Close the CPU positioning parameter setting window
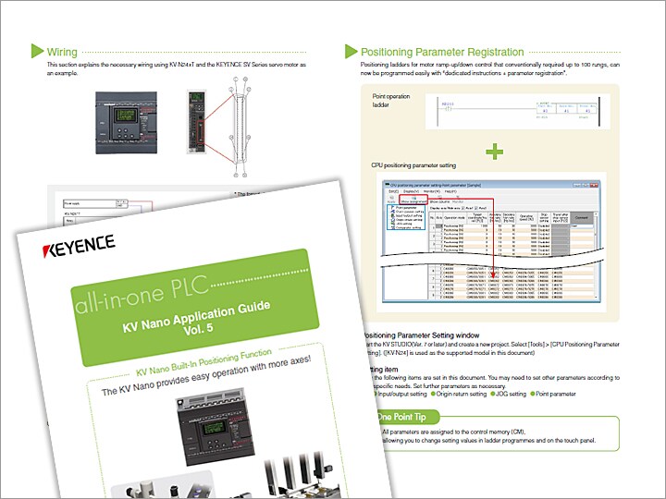Image resolution: width=666 pixels, height=499 pixels. [x=594, y=185]
